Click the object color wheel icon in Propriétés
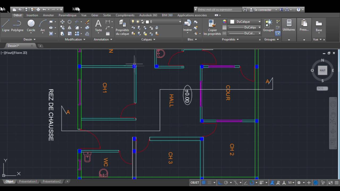The width and height of the screenshot is (340, 191). [224, 22]
